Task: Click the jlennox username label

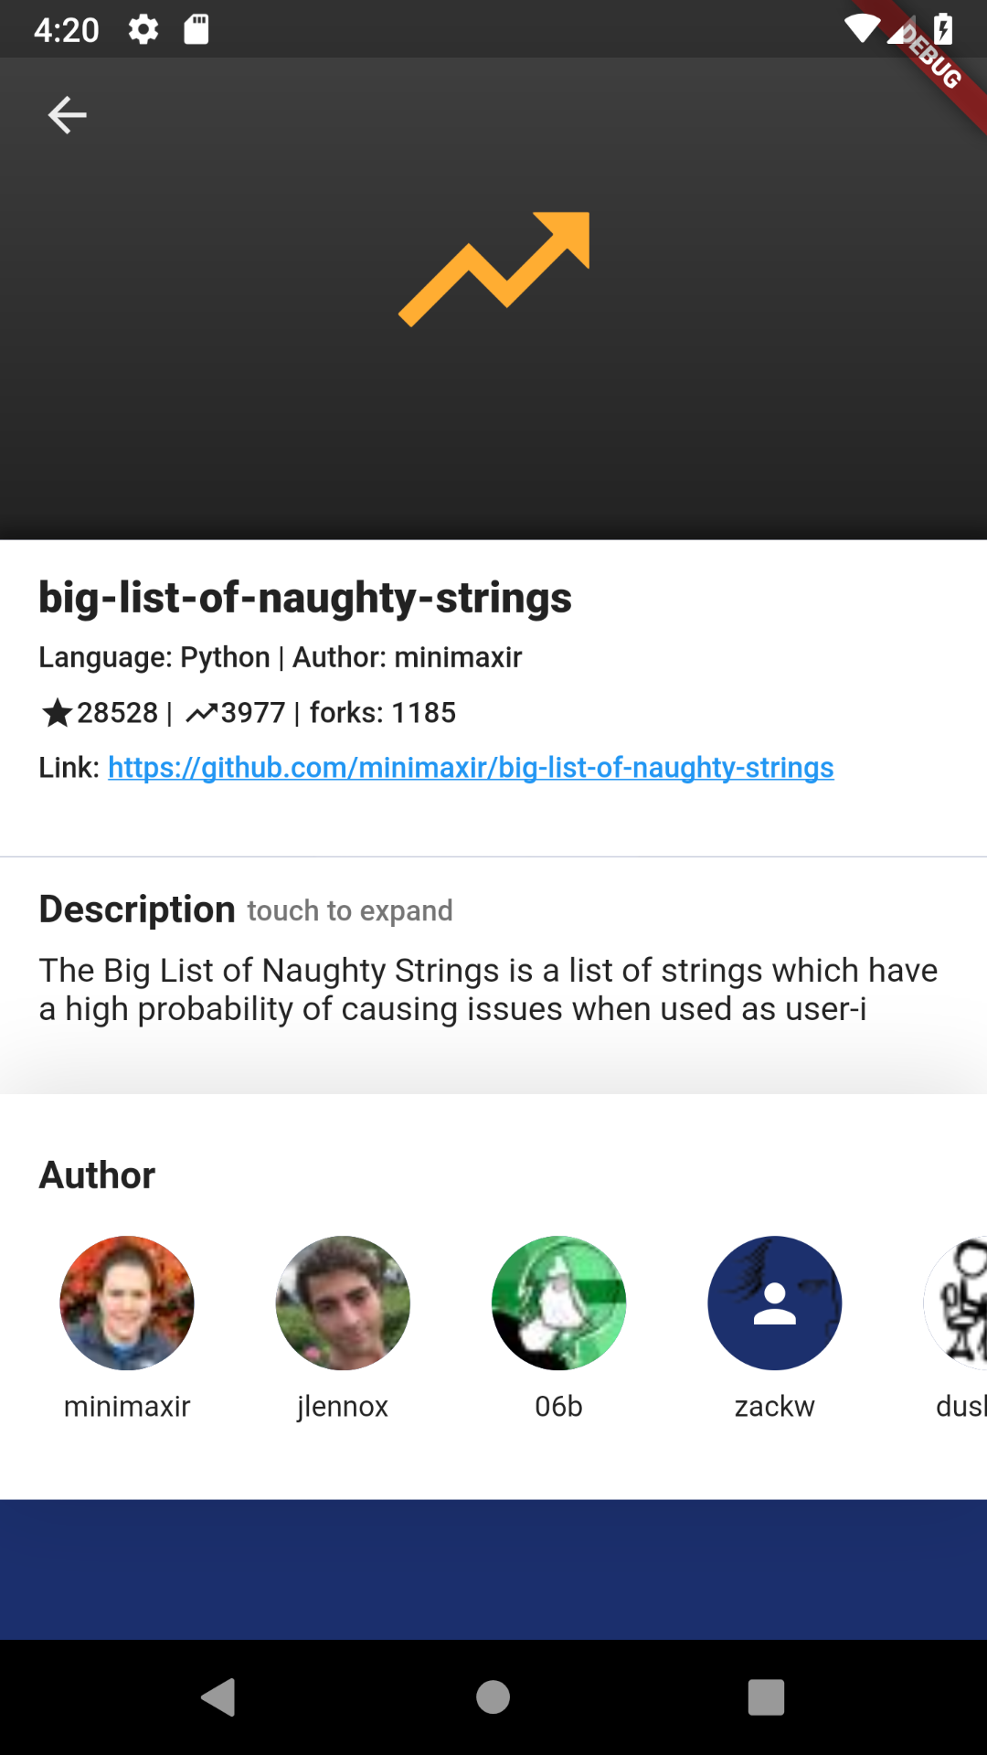Action: click(343, 1406)
